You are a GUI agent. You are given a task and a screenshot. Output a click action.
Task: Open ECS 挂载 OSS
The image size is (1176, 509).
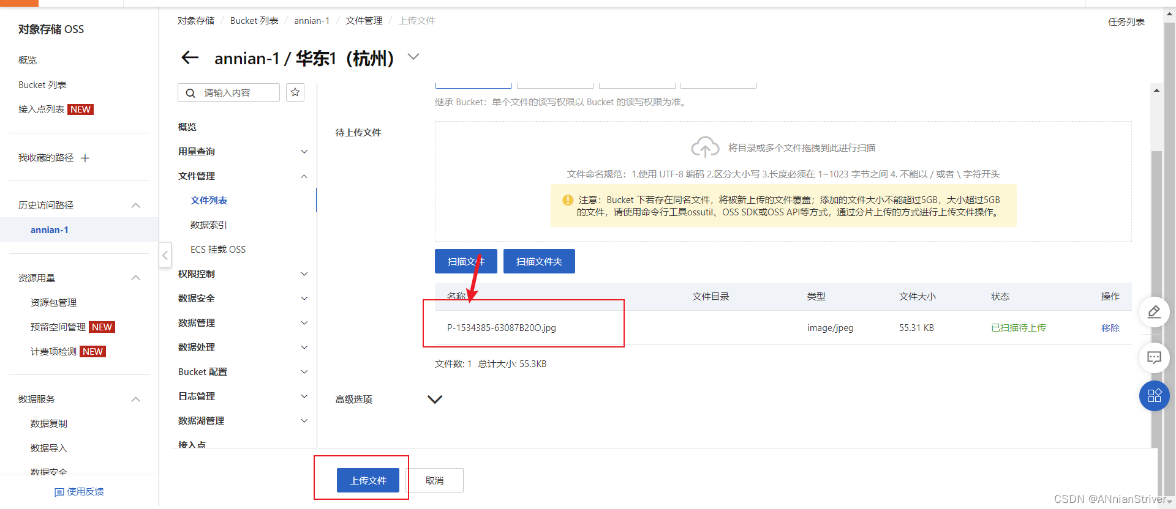218,249
